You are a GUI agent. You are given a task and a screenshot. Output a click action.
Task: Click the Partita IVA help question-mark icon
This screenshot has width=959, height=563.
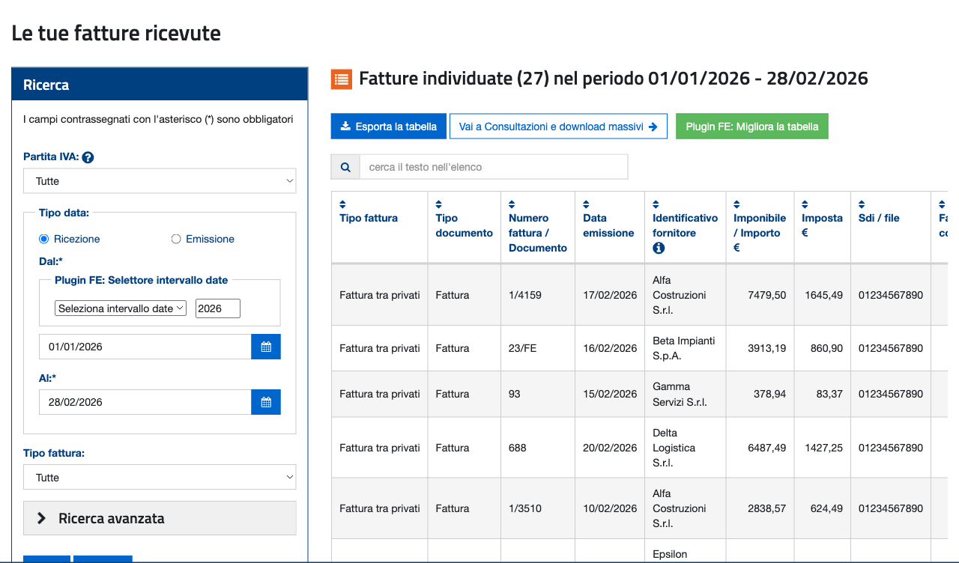88,157
